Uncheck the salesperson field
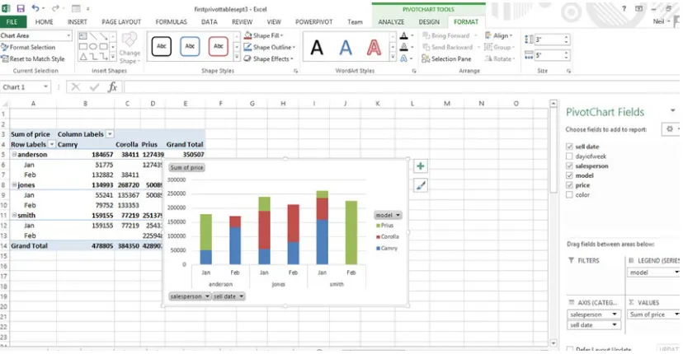Screen dimensions: 683x354 click(569, 165)
